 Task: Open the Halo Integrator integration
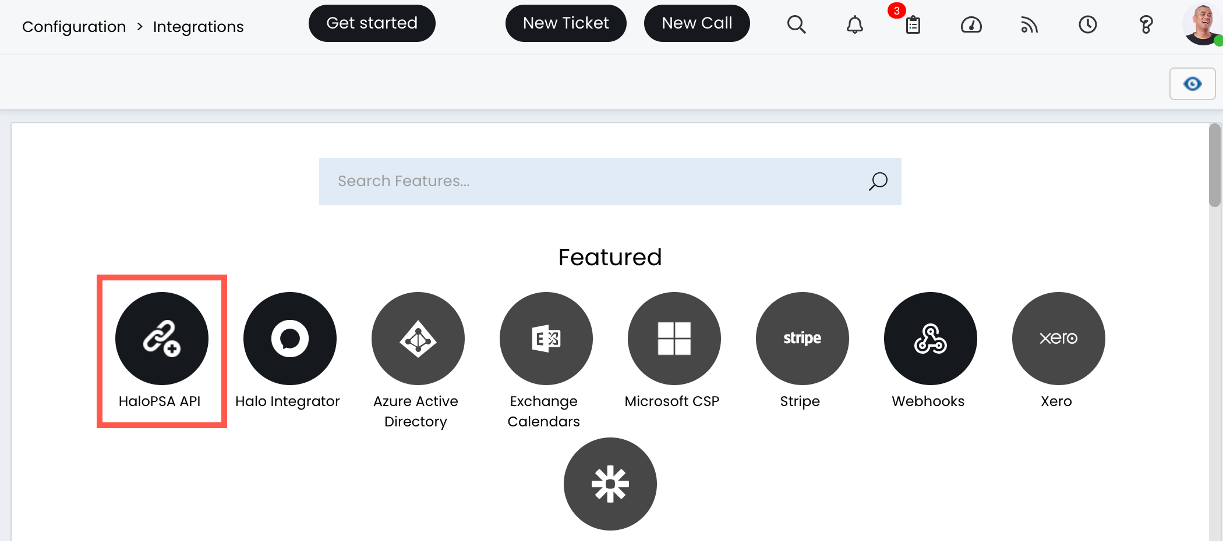(x=289, y=339)
